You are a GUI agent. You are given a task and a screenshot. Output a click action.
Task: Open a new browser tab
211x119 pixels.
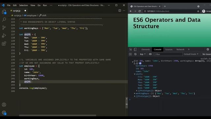coord(165,6)
